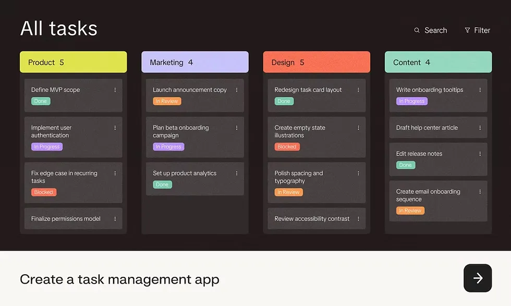Open the Review accessibility contrast card
The width and height of the screenshot is (511, 306).
point(317,218)
